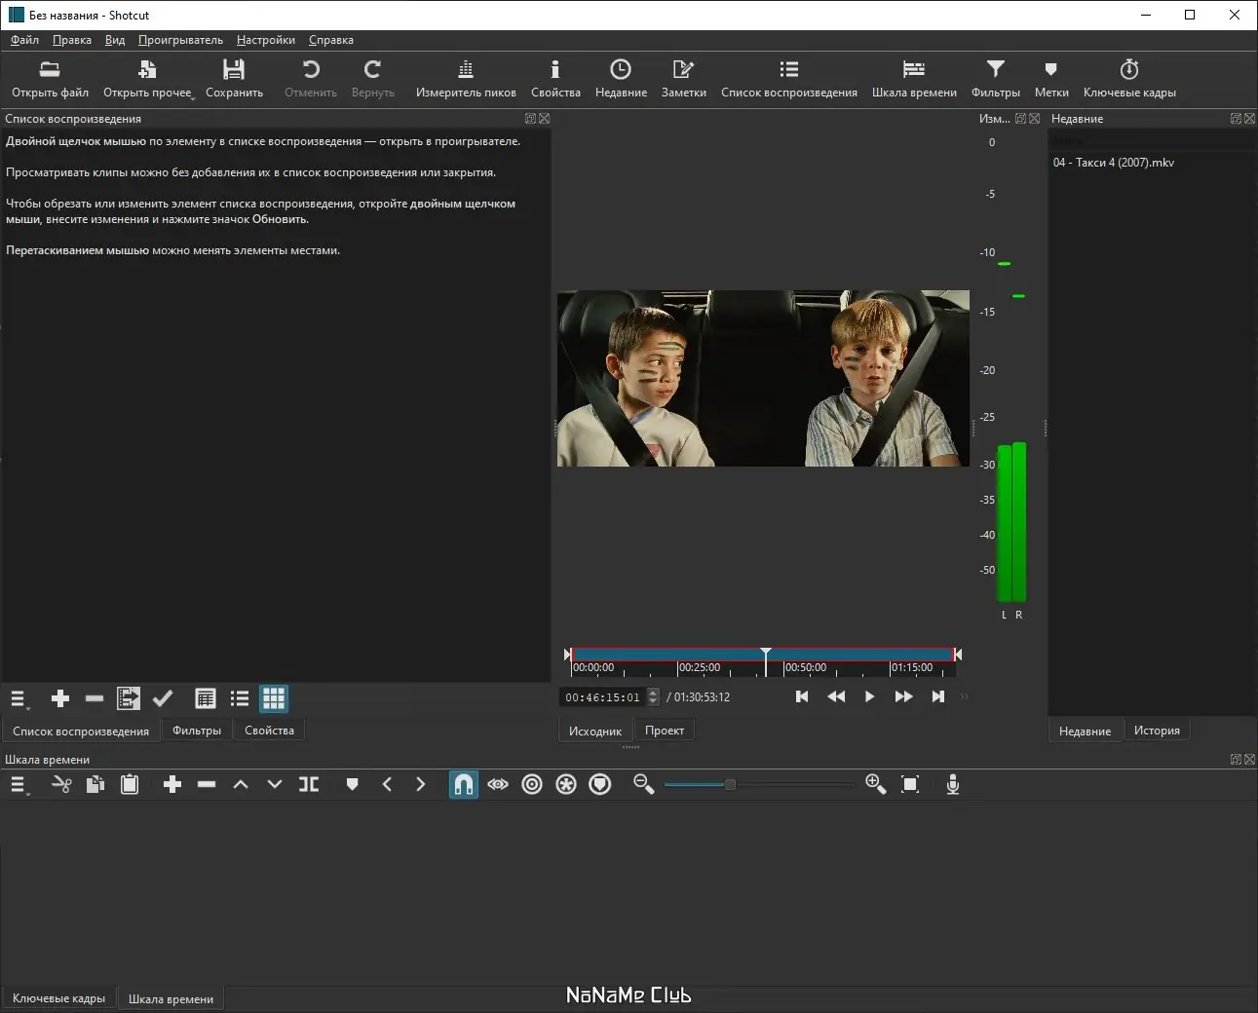Screen dimensions: 1258x1013
Task: Toggle timeline Snapping magnet button
Action: point(464,784)
